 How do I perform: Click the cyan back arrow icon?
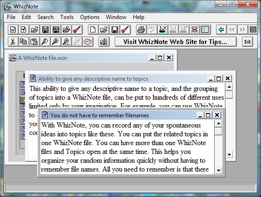pyautogui.click(x=221, y=30)
